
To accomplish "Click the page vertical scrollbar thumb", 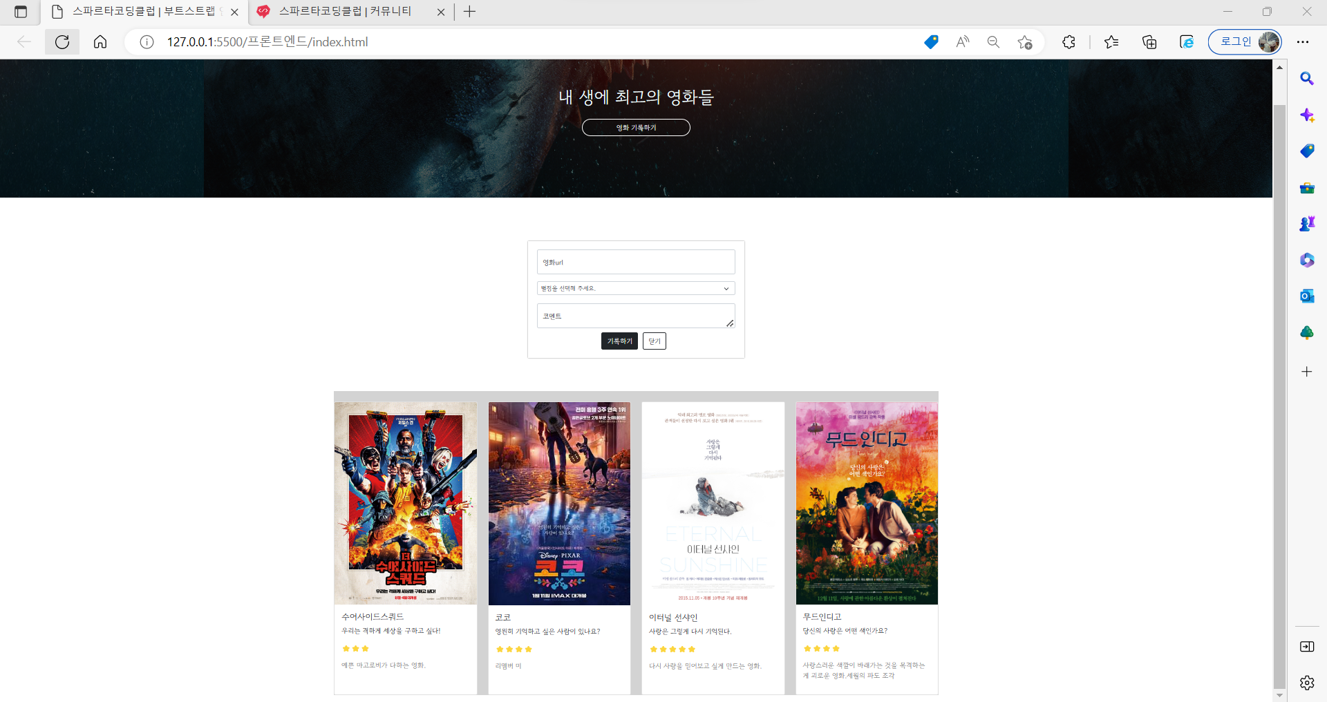I will point(1279,397).
